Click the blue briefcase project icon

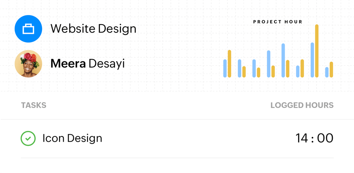(28, 29)
